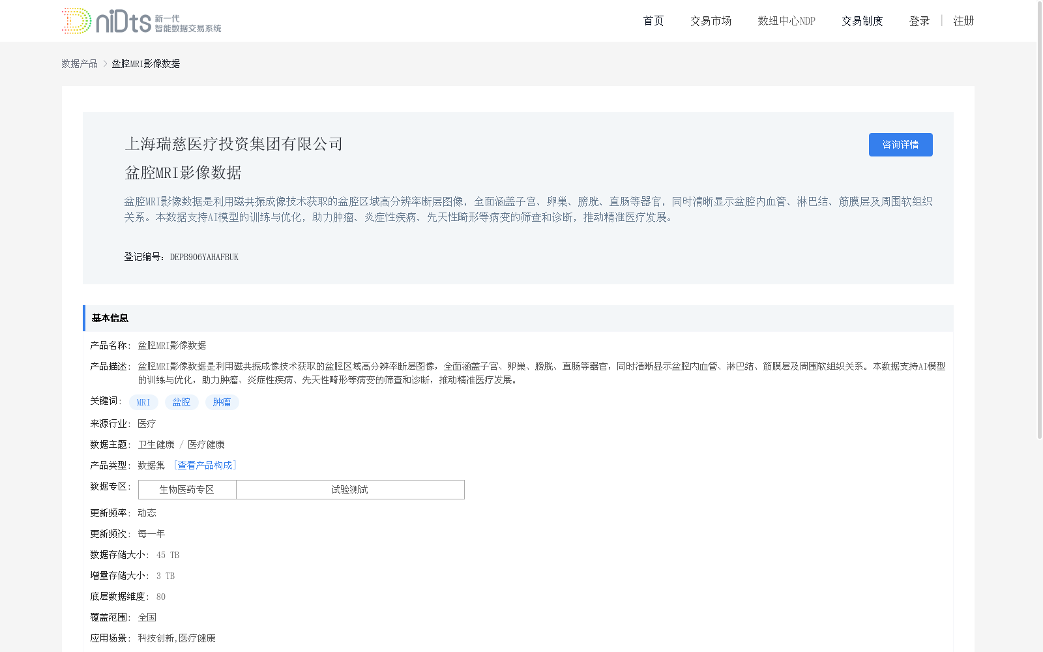Image resolution: width=1043 pixels, height=652 pixels.
Task: Open the 数纽中心NDP menu item
Action: click(x=786, y=21)
